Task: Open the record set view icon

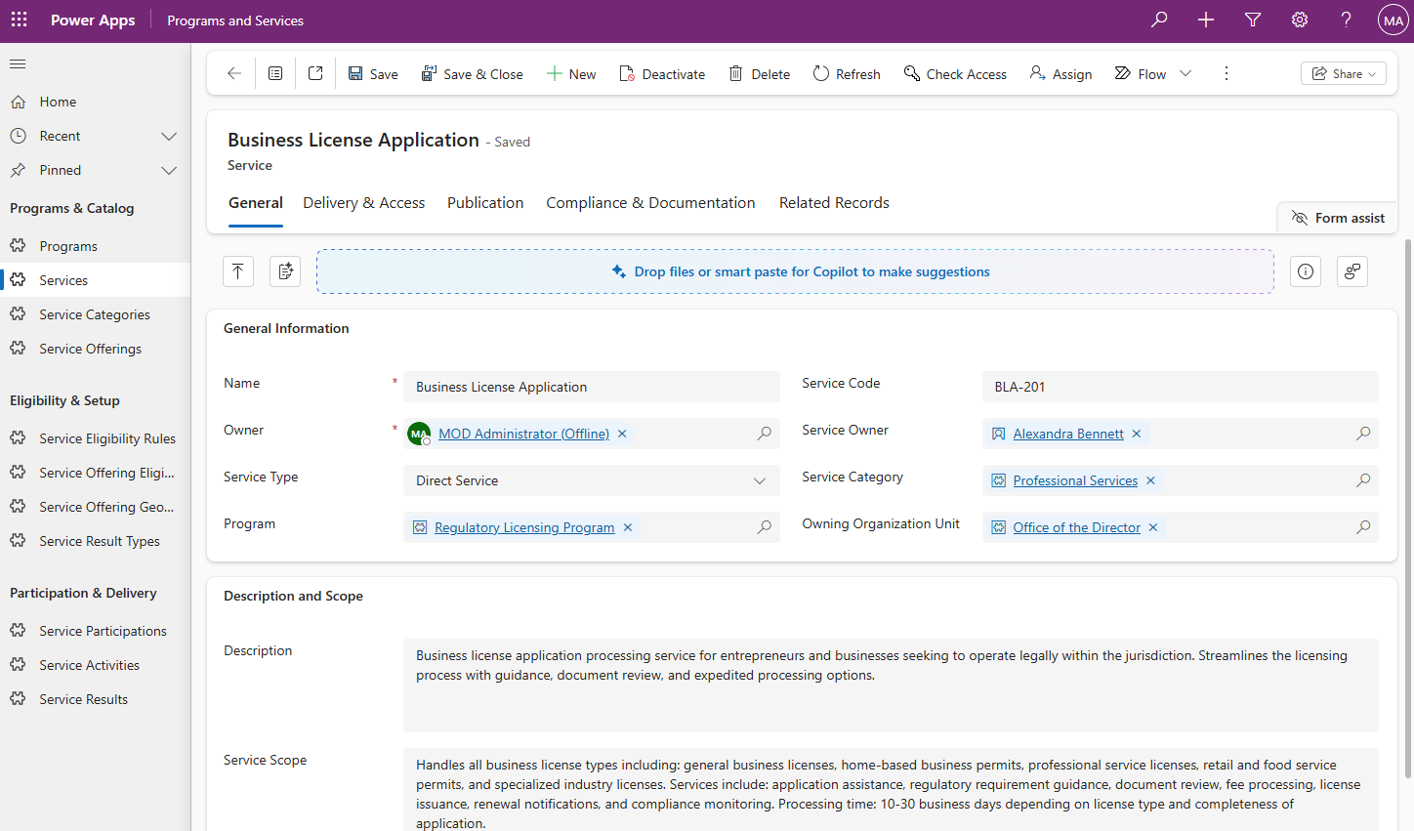Action: click(x=275, y=73)
